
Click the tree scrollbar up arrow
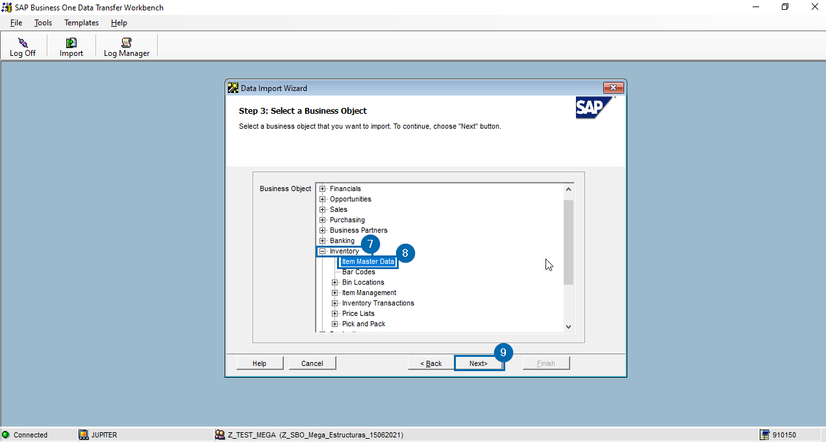click(569, 189)
